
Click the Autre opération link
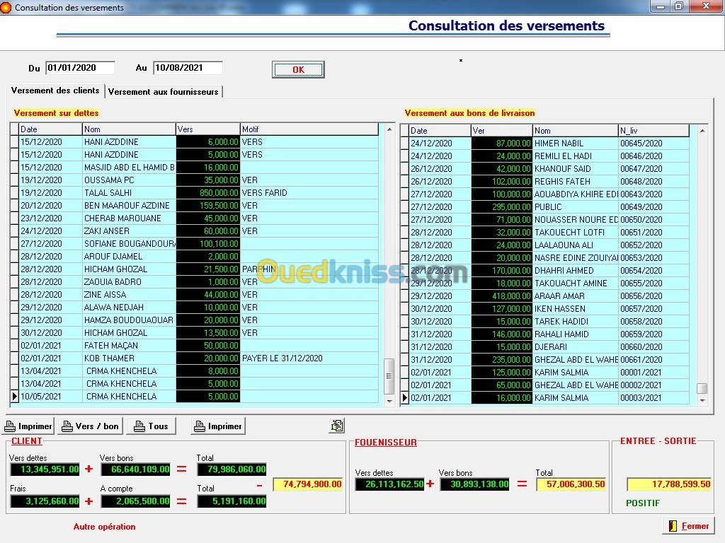[104, 527]
